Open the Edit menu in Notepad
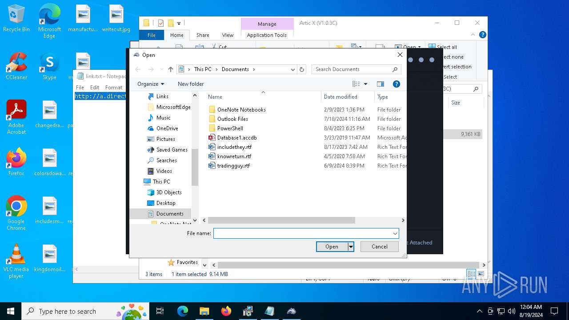 [95, 88]
